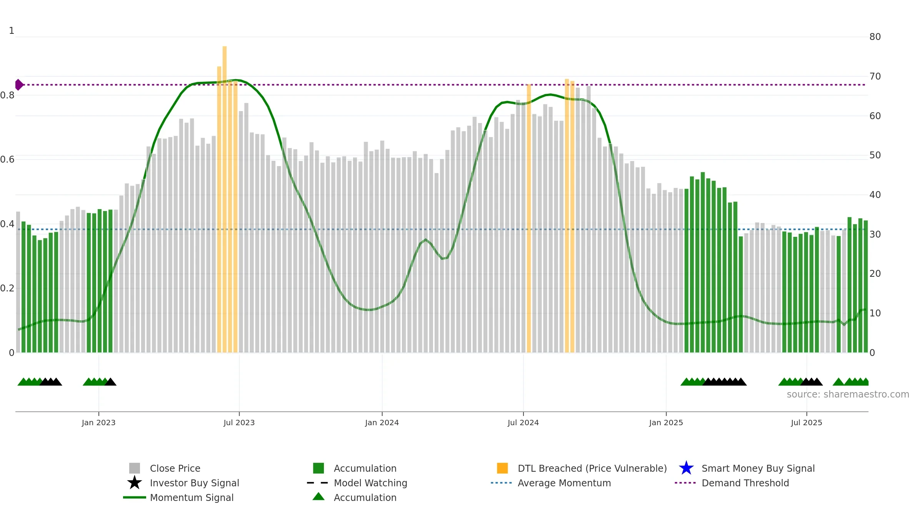This screenshot has width=923, height=519.
Task: Click the DTL Breached (Price Vulnerable) label
Action: point(592,468)
